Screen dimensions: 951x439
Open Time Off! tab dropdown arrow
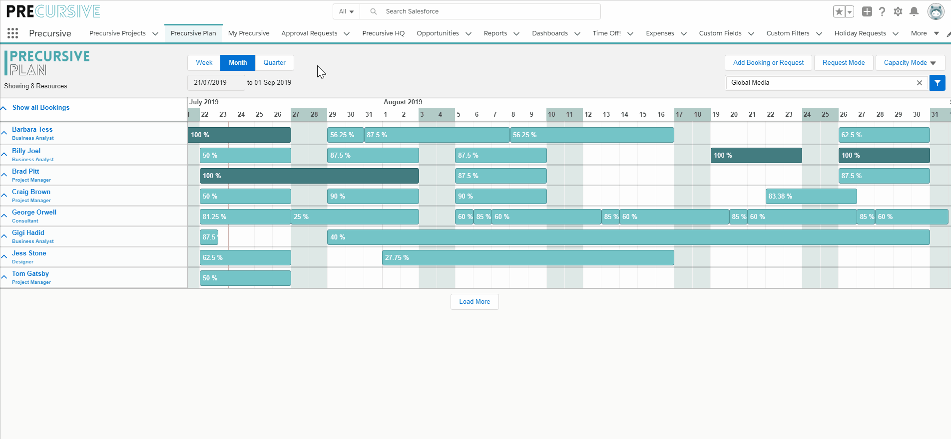click(x=630, y=34)
